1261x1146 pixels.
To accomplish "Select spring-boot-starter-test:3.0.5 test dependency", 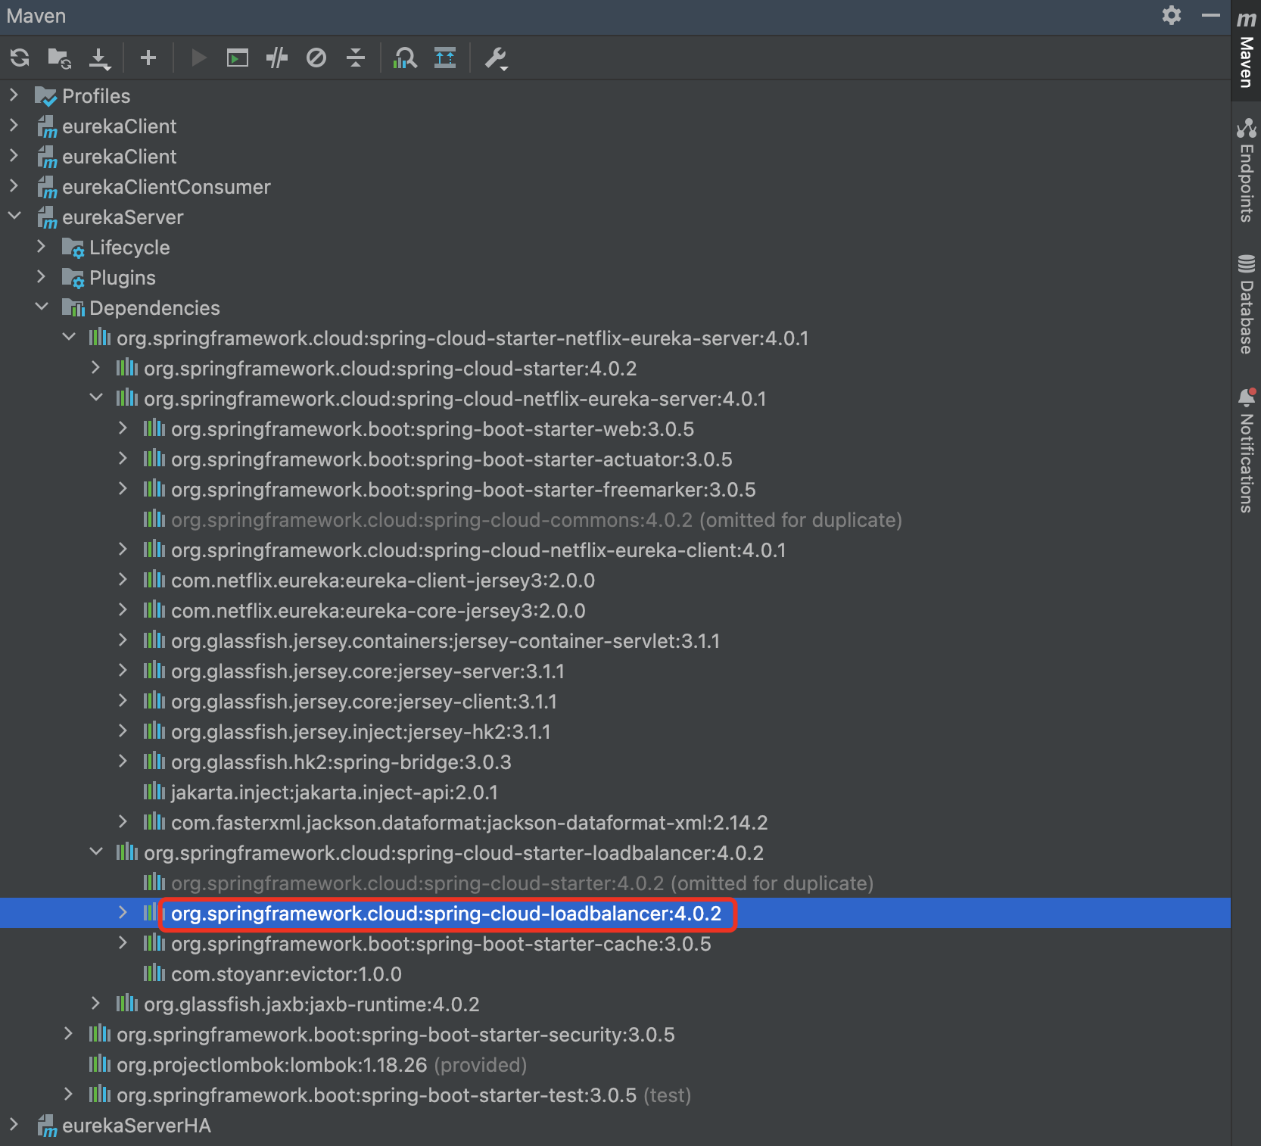I will (615, 1095).
